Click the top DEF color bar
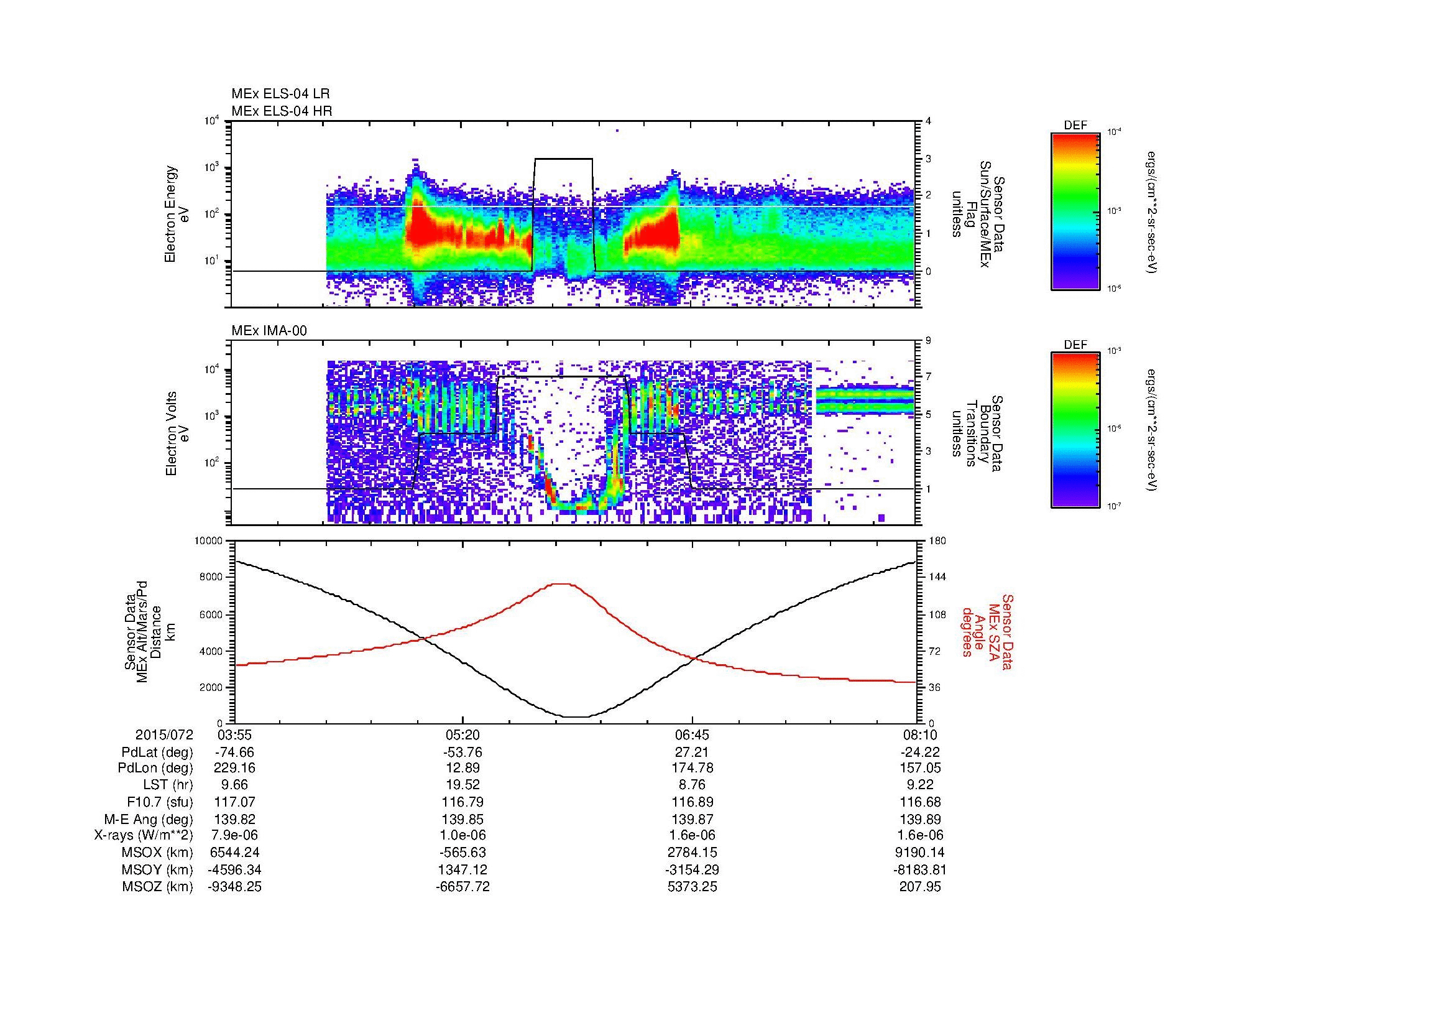1454x1028 pixels. (x=1075, y=211)
